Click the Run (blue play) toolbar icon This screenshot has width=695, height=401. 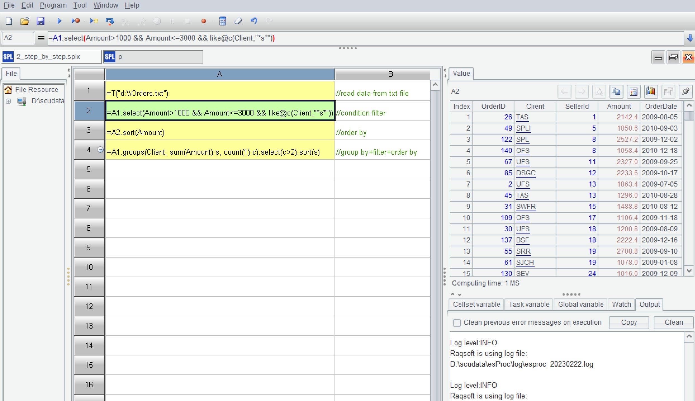pos(59,21)
